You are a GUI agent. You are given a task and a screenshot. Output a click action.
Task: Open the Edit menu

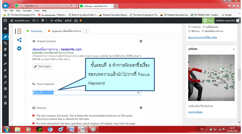point(11,10)
